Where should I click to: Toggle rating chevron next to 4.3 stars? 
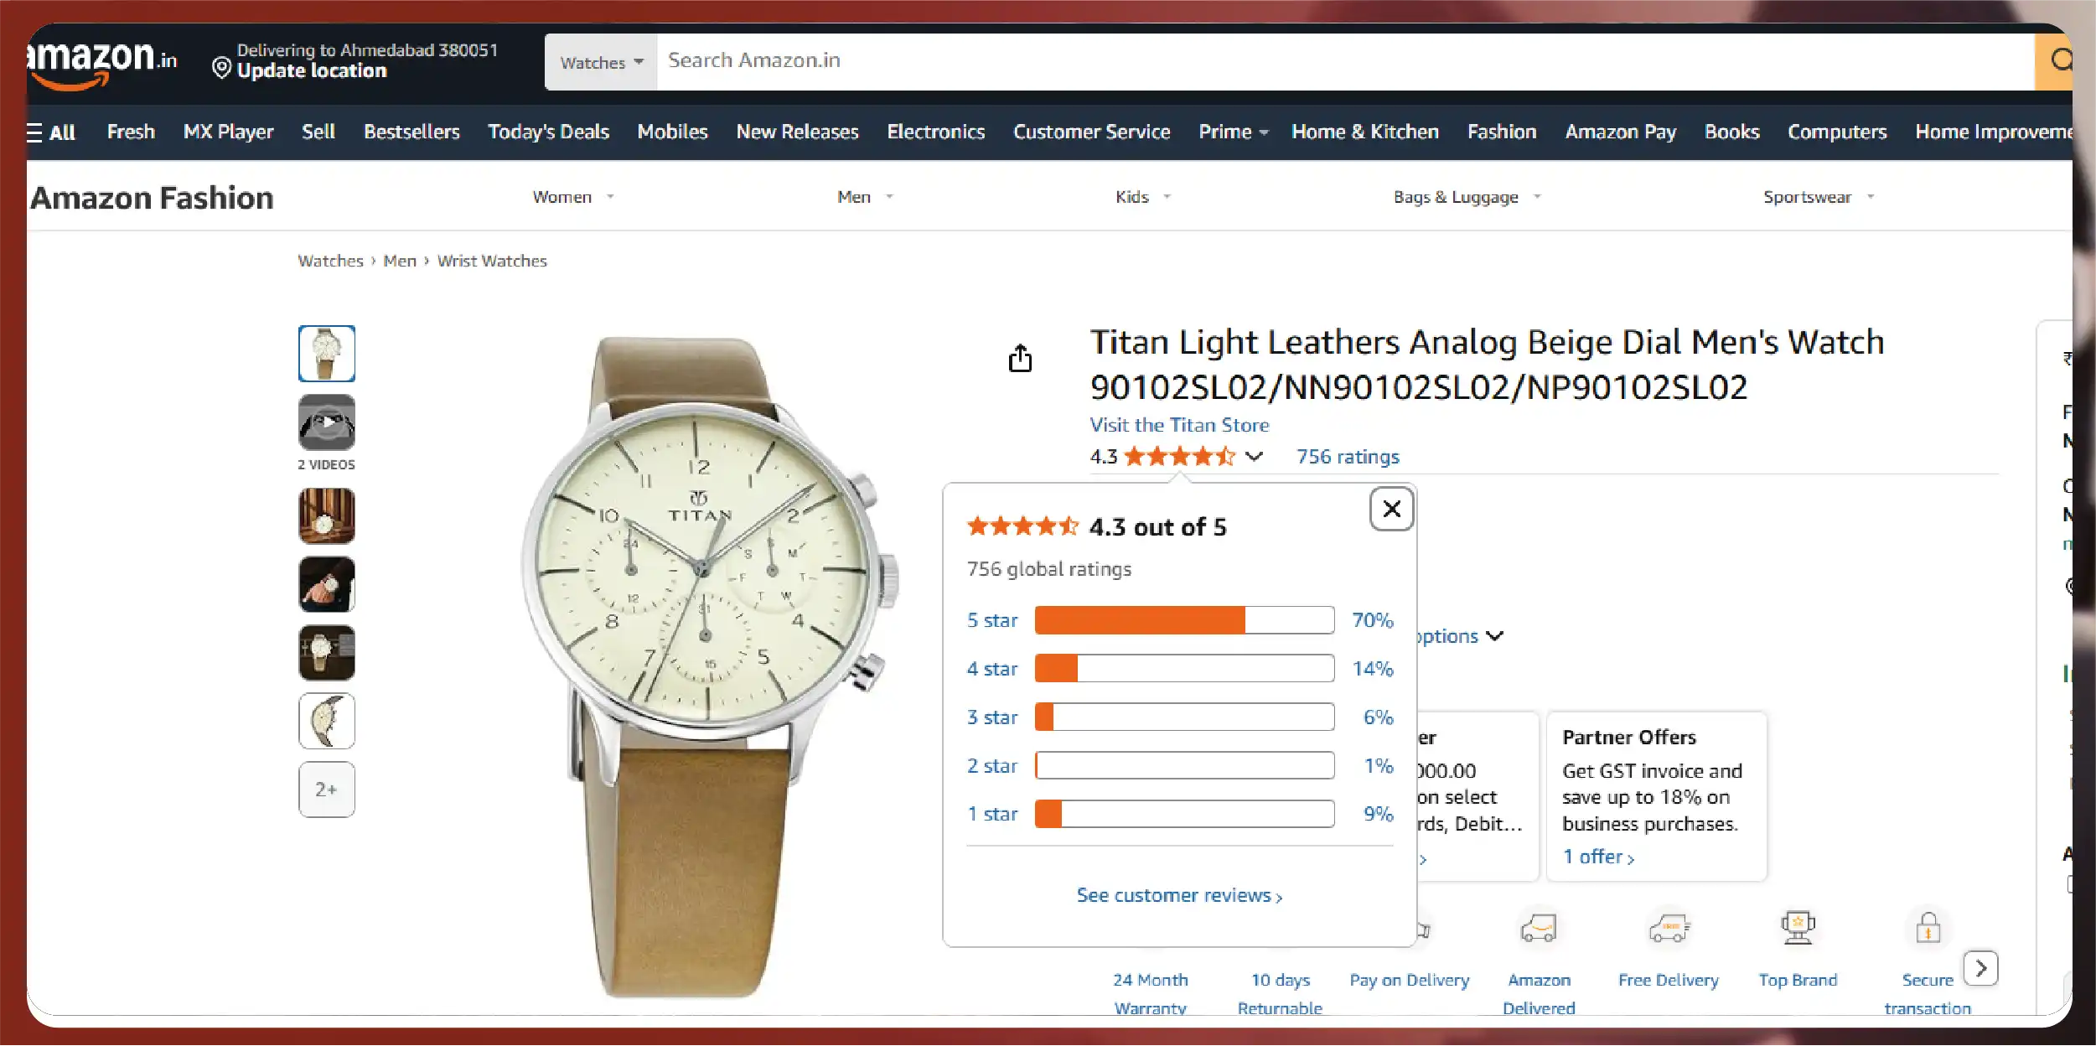coord(1254,457)
